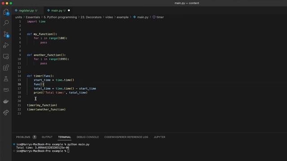Place cursor on 'func()' line 16

click(x=39, y=85)
